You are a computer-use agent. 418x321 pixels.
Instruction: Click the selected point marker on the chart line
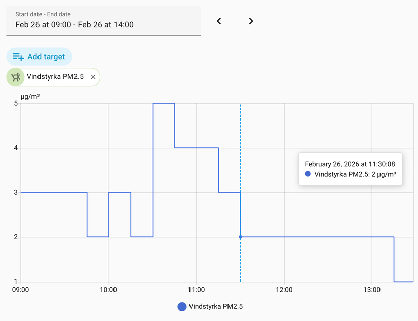(240, 236)
